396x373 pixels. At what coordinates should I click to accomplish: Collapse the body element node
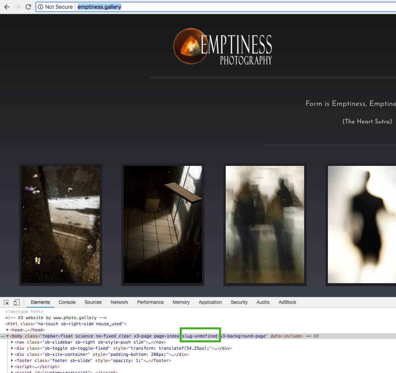pyautogui.click(x=8, y=336)
